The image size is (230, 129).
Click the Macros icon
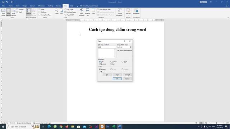[x=128, y=11]
